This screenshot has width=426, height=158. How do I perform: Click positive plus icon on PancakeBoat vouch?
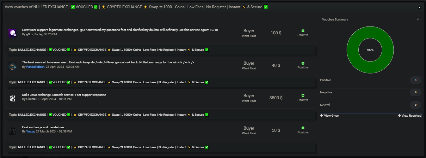coord(303,63)
